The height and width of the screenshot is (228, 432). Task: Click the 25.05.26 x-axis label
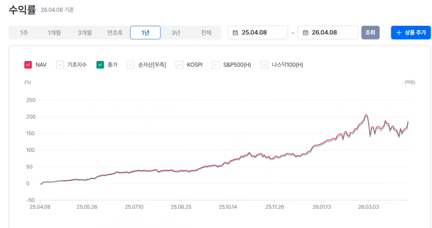click(x=87, y=207)
